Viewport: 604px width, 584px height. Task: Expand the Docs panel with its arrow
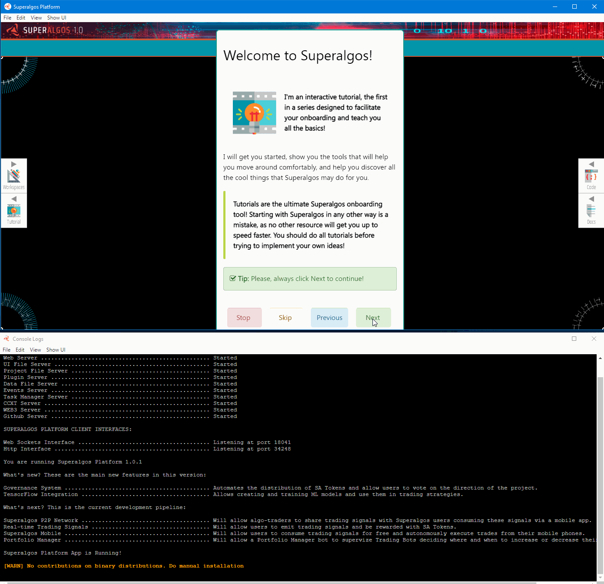tap(591, 199)
